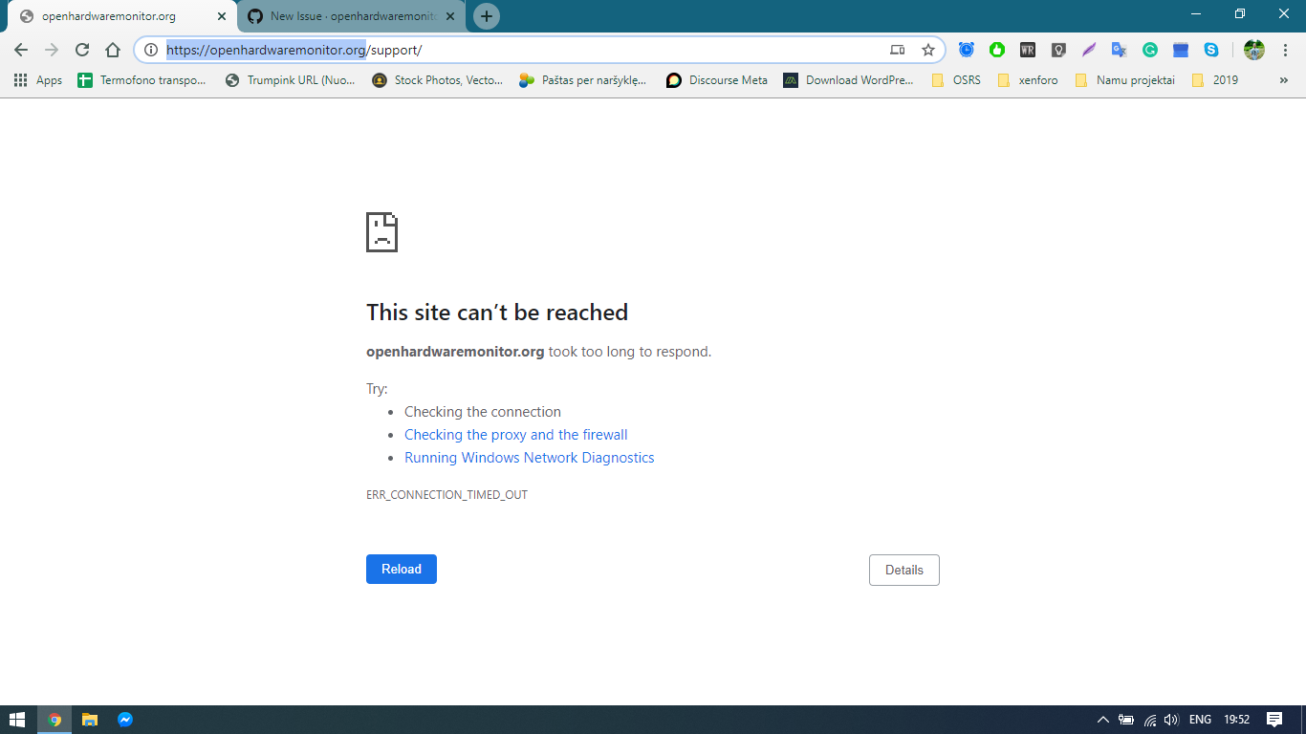Open the green thumbs-up extension
The width and height of the screenshot is (1306, 734).
pyautogui.click(x=997, y=50)
